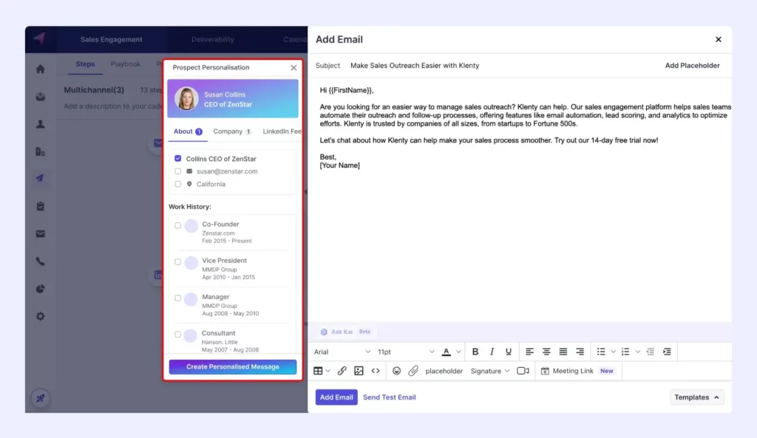757x438 pixels.
Task: Click Susan Collins profile photo
Action: tap(186, 98)
